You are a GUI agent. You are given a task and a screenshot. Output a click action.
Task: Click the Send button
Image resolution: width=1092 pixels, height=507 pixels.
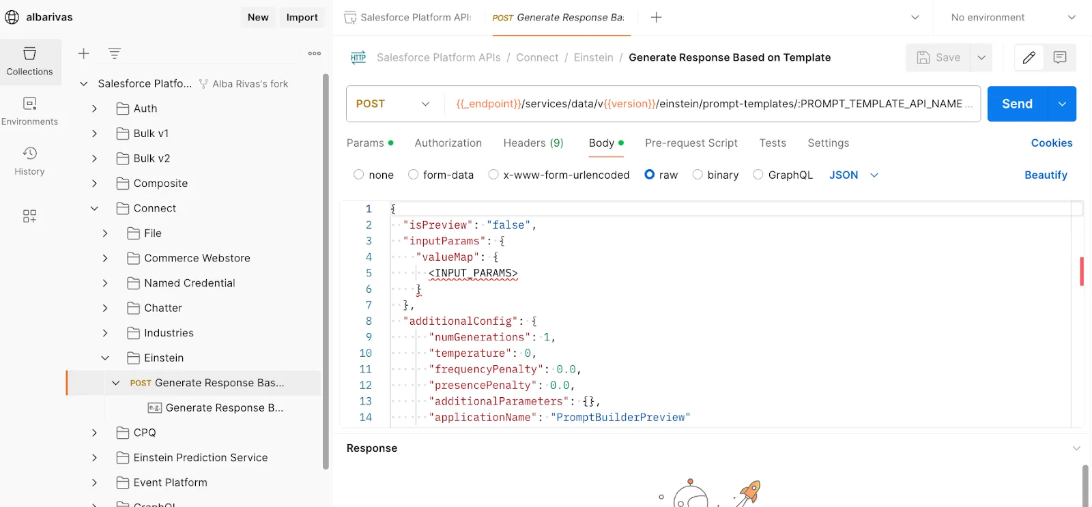click(x=1017, y=104)
